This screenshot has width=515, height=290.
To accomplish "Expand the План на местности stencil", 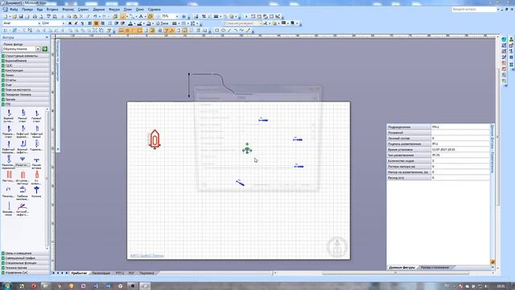I will [25, 89].
